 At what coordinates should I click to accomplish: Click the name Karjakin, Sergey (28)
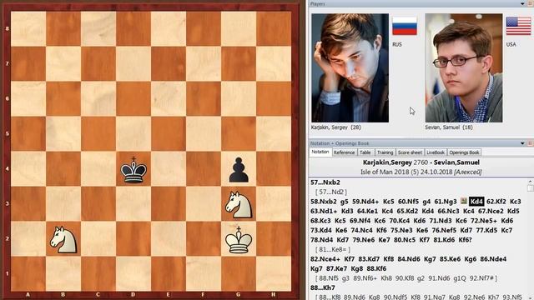click(335, 127)
